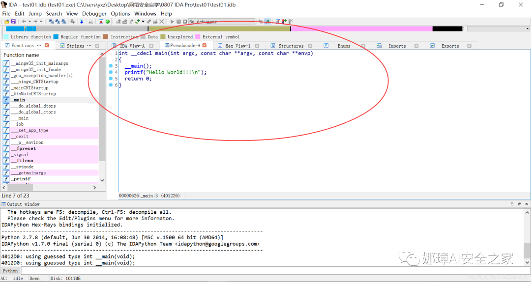Click the Open file toolbar icon
531x282 pixels.
click(7, 21)
